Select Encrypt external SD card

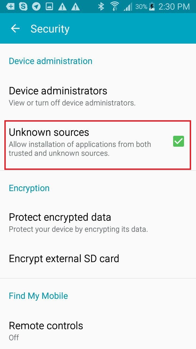(64, 258)
